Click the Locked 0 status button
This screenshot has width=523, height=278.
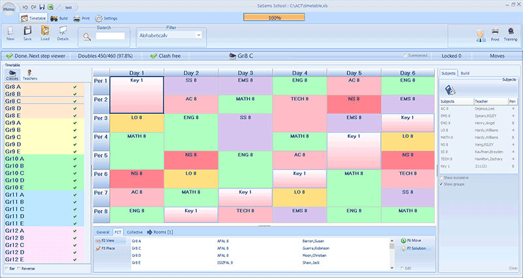coord(451,56)
